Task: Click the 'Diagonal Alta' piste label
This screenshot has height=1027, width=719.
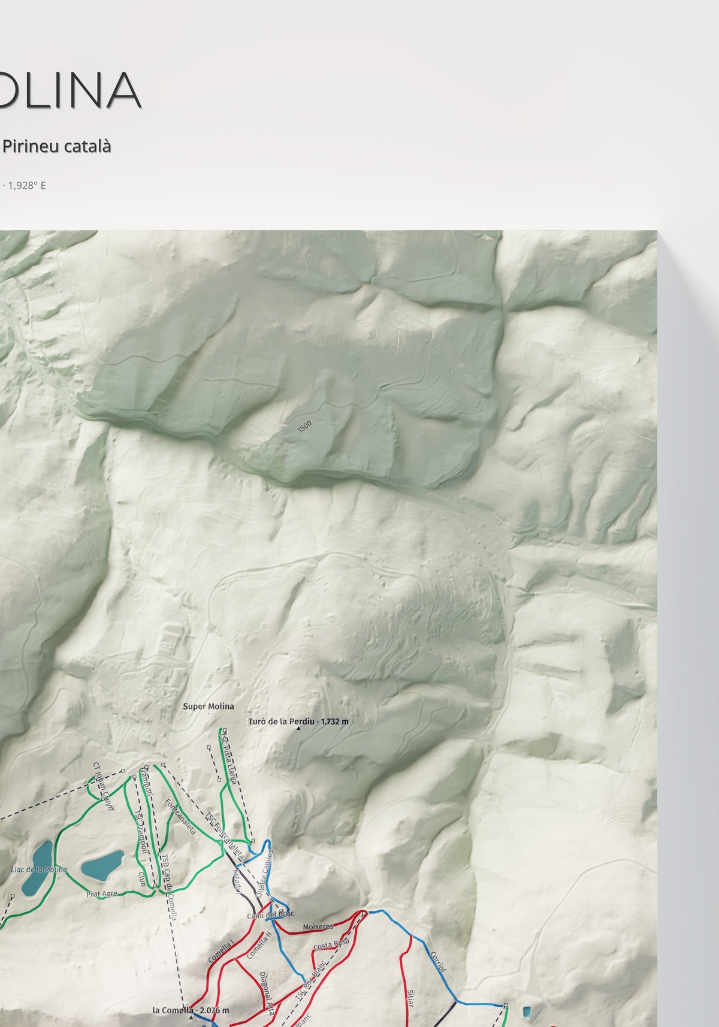Action: (267, 993)
